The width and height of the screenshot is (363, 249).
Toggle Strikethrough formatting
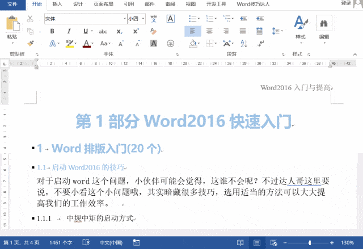[x=103, y=31]
